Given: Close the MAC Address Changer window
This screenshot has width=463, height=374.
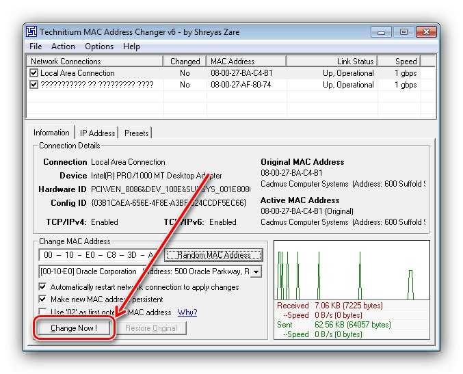Looking at the screenshot, I should pyautogui.click(x=426, y=32).
